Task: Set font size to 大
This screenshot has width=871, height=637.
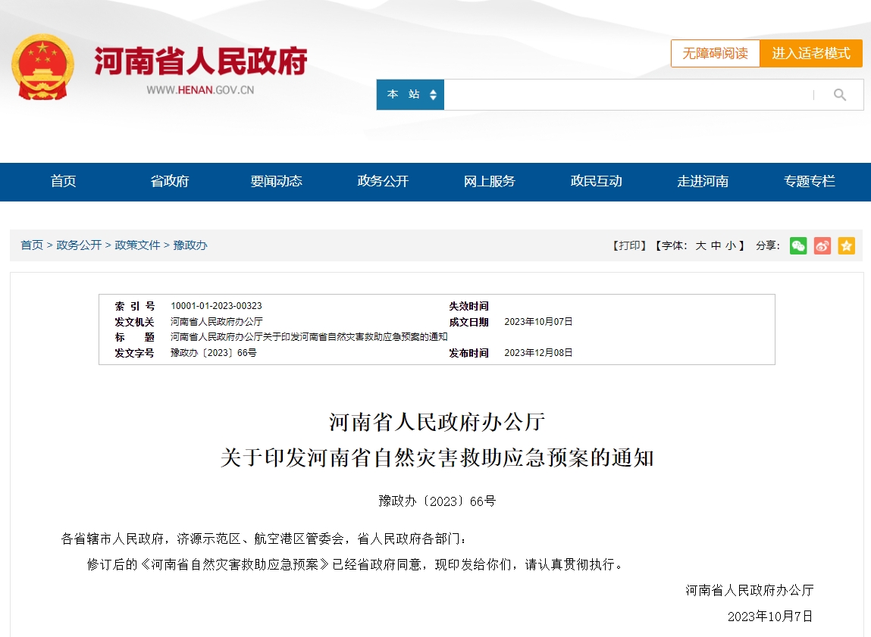Action: click(700, 245)
